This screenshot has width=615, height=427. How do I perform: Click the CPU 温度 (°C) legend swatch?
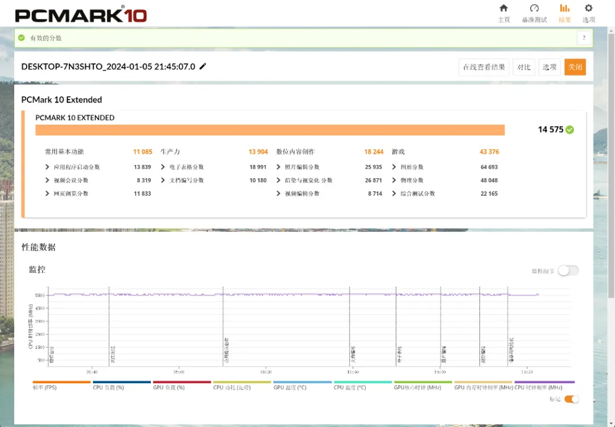click(363, 382)
